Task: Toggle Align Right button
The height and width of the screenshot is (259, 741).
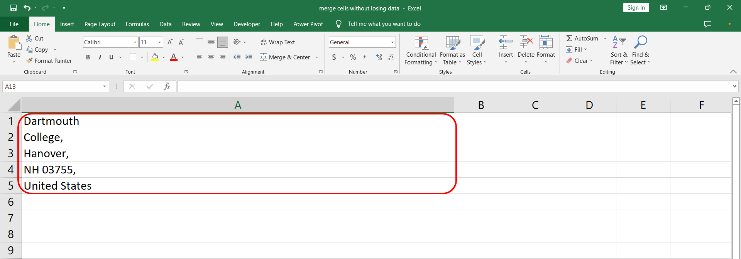Action: [223, 57]
